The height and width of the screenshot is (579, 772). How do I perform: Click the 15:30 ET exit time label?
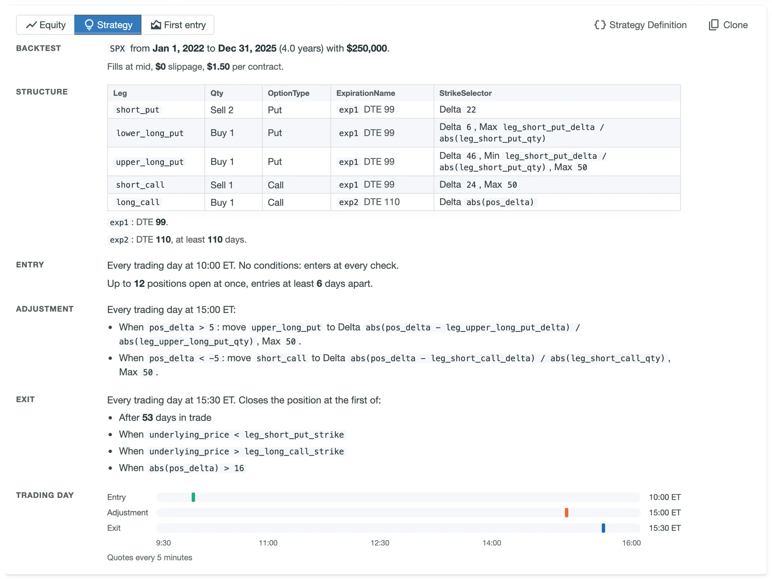(x=665, y=528)
